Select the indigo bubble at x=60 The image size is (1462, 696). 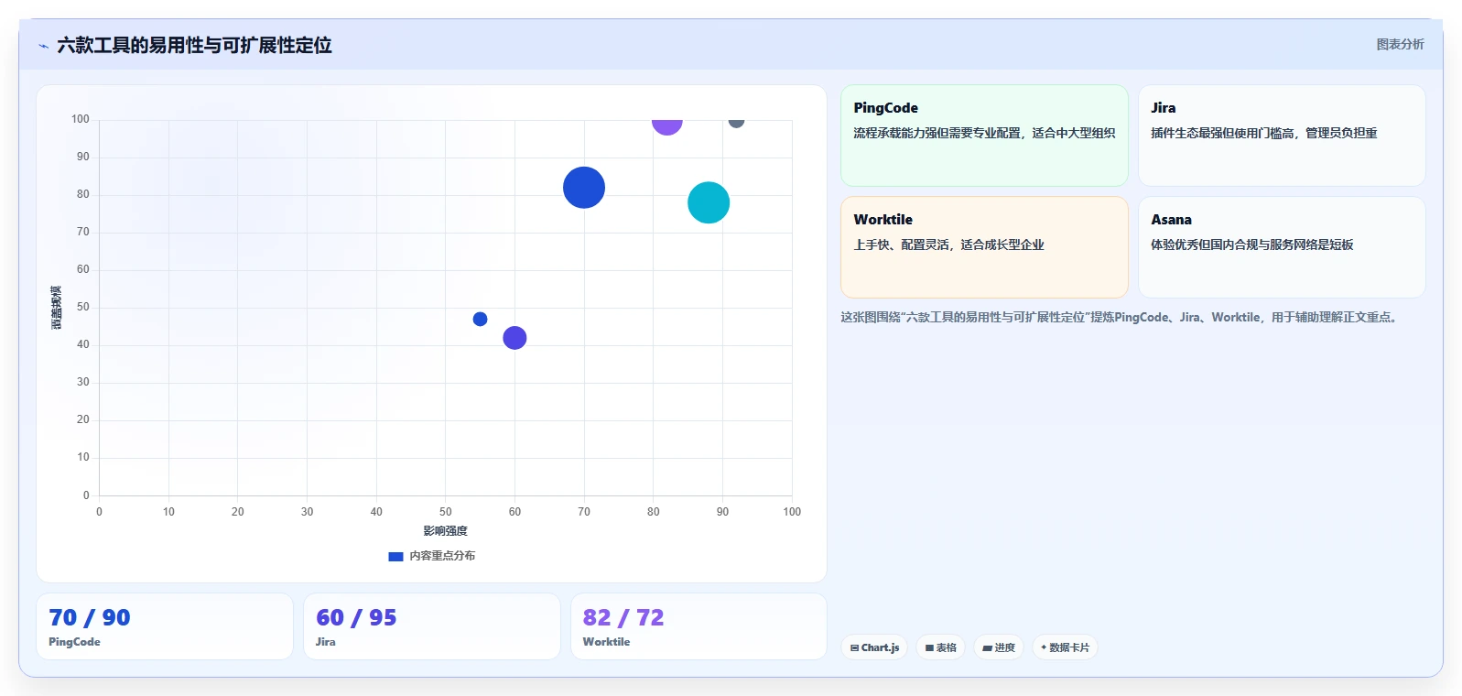(x=514, y=338)
